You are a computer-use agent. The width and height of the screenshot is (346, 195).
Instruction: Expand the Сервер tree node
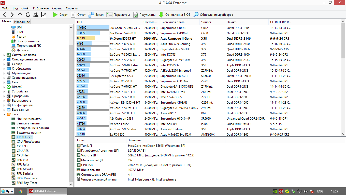click(4, 64)
